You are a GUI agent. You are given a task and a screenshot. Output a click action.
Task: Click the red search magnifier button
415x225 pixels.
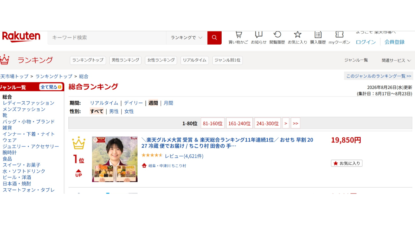pos(214,37)
